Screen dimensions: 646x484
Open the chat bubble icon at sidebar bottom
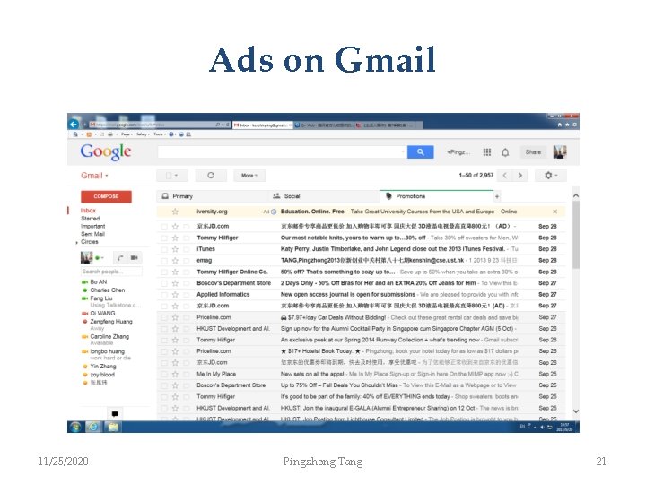click(x=115, y=413)
